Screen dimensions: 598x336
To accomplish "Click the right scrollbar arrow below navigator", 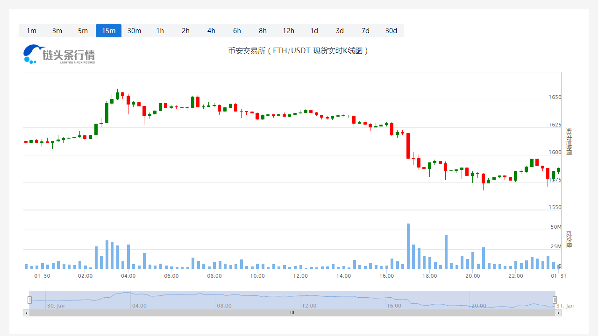I will coord(558,313).
